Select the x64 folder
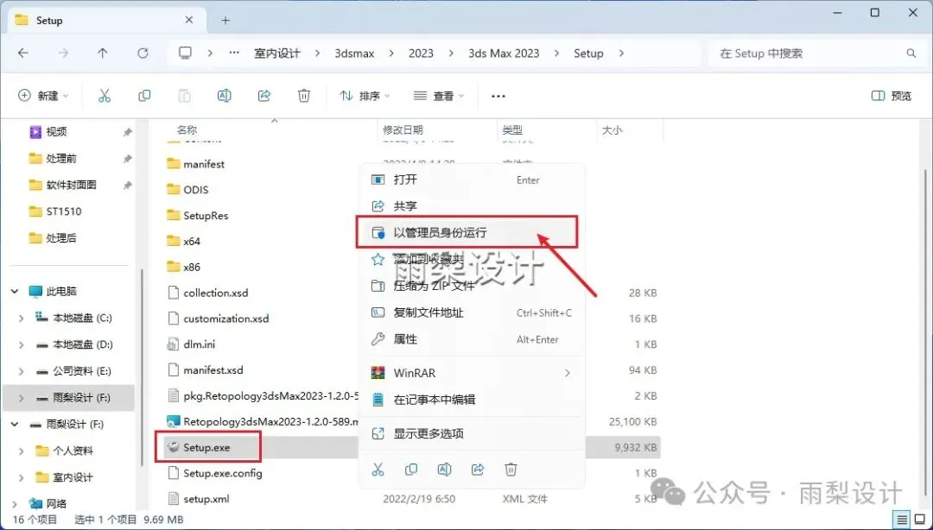The height and width of the screenshot is (530, 933). (192, 241)
